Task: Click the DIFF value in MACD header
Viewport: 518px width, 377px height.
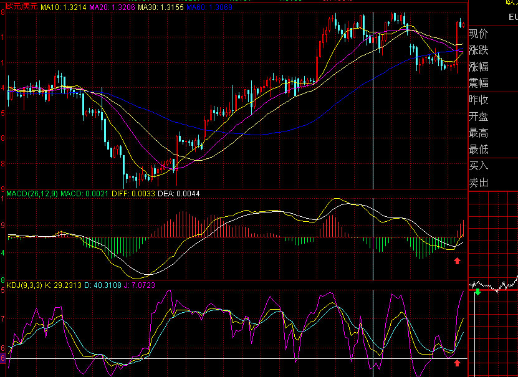Action: [x=133, y=193]
